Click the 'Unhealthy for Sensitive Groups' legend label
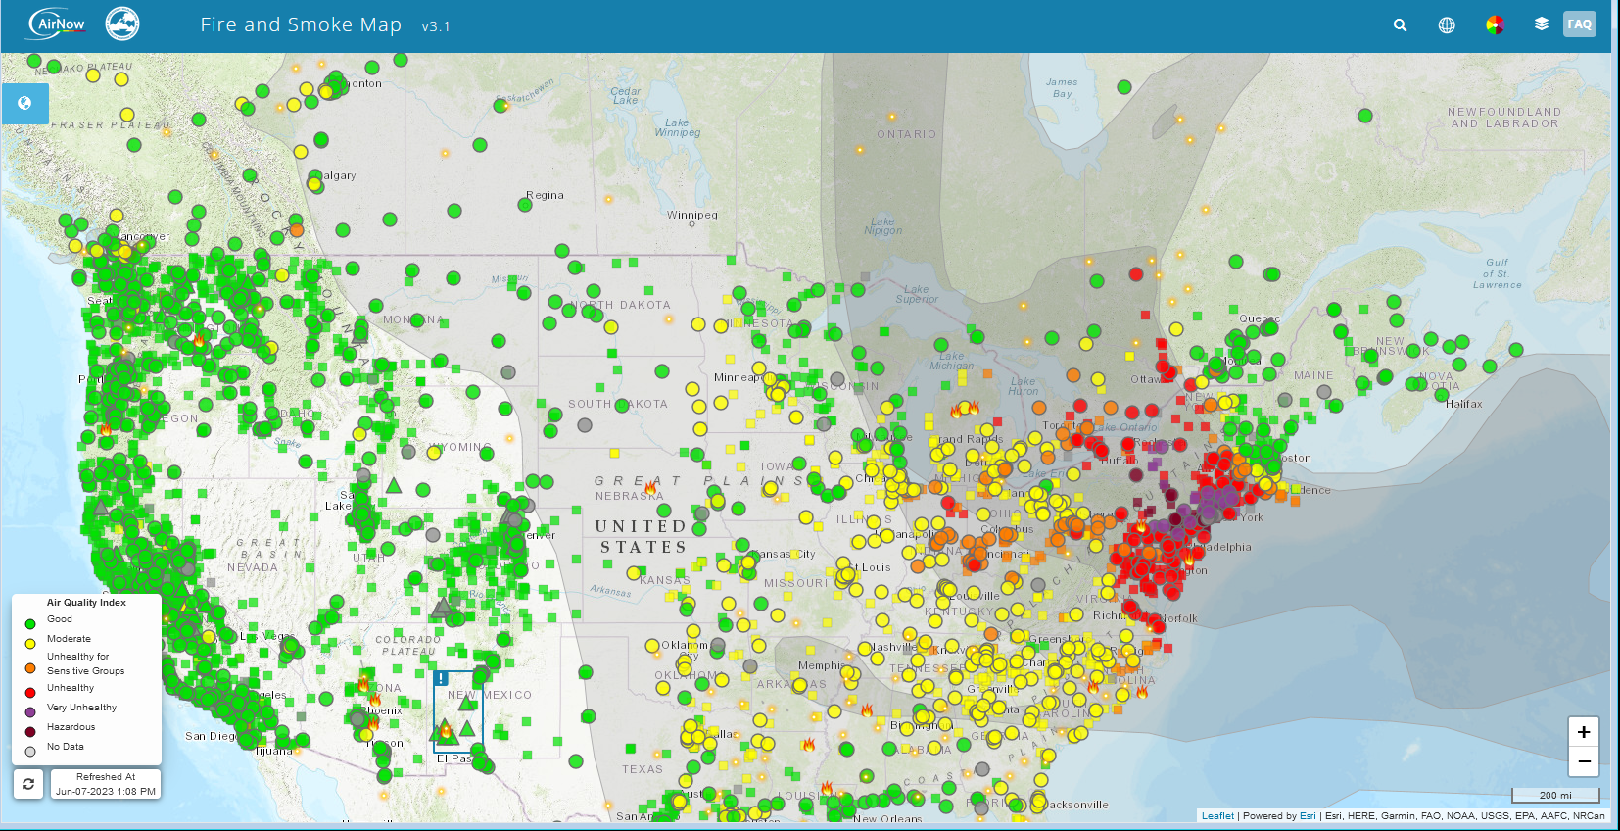 pos(85,663)
